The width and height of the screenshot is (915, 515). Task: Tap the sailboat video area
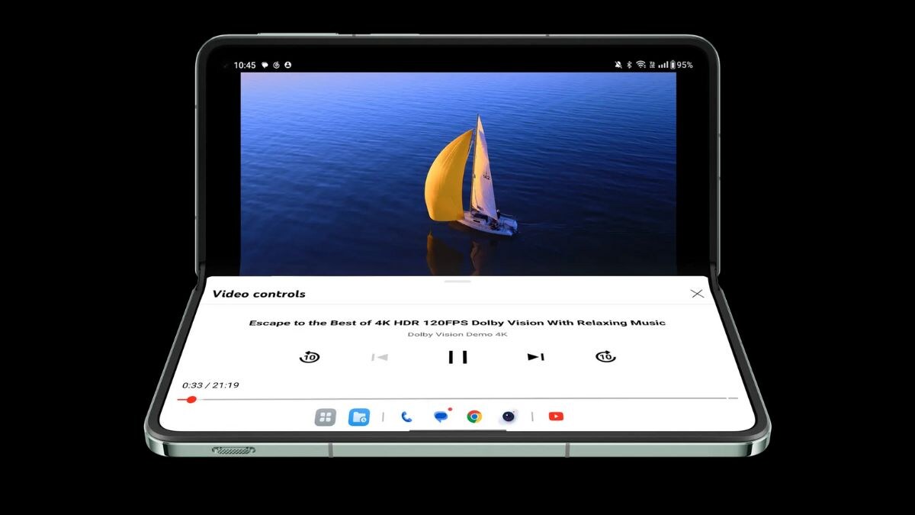[457, 174]
